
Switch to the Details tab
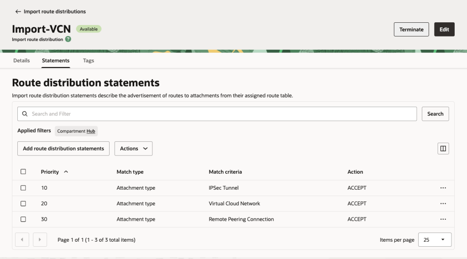coord(21,60)
